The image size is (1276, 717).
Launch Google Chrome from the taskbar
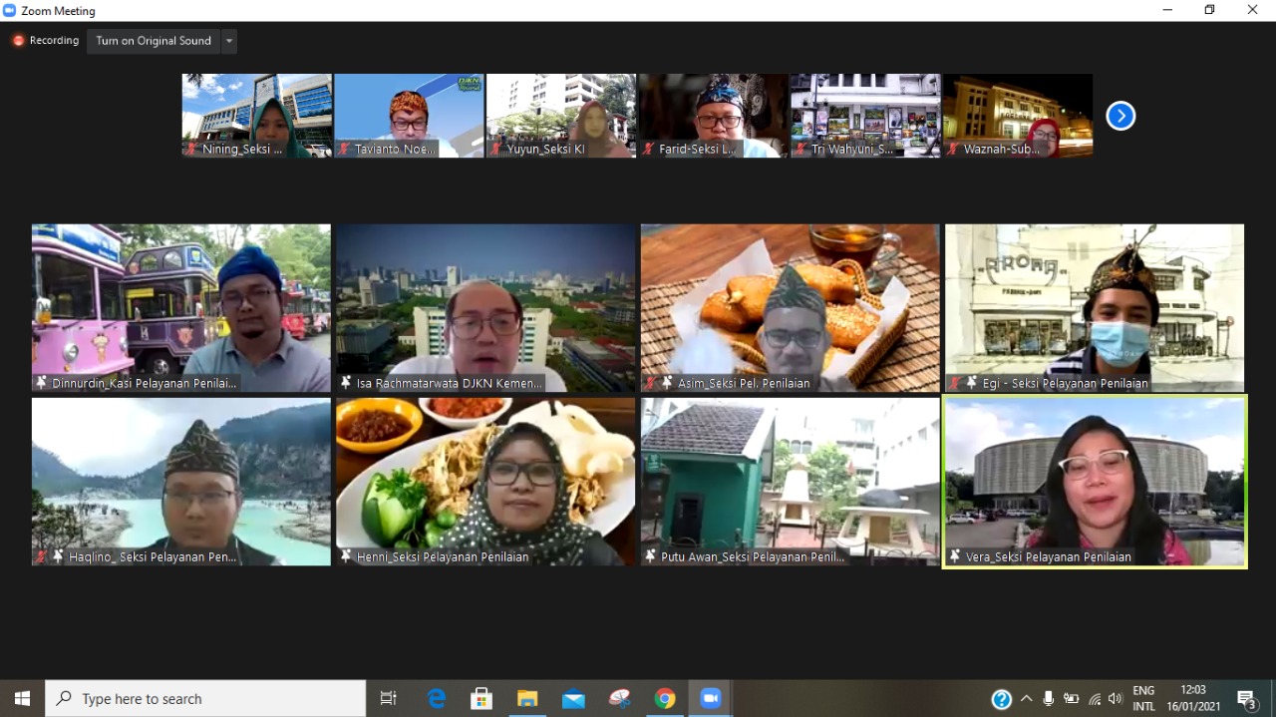(665, 699)
